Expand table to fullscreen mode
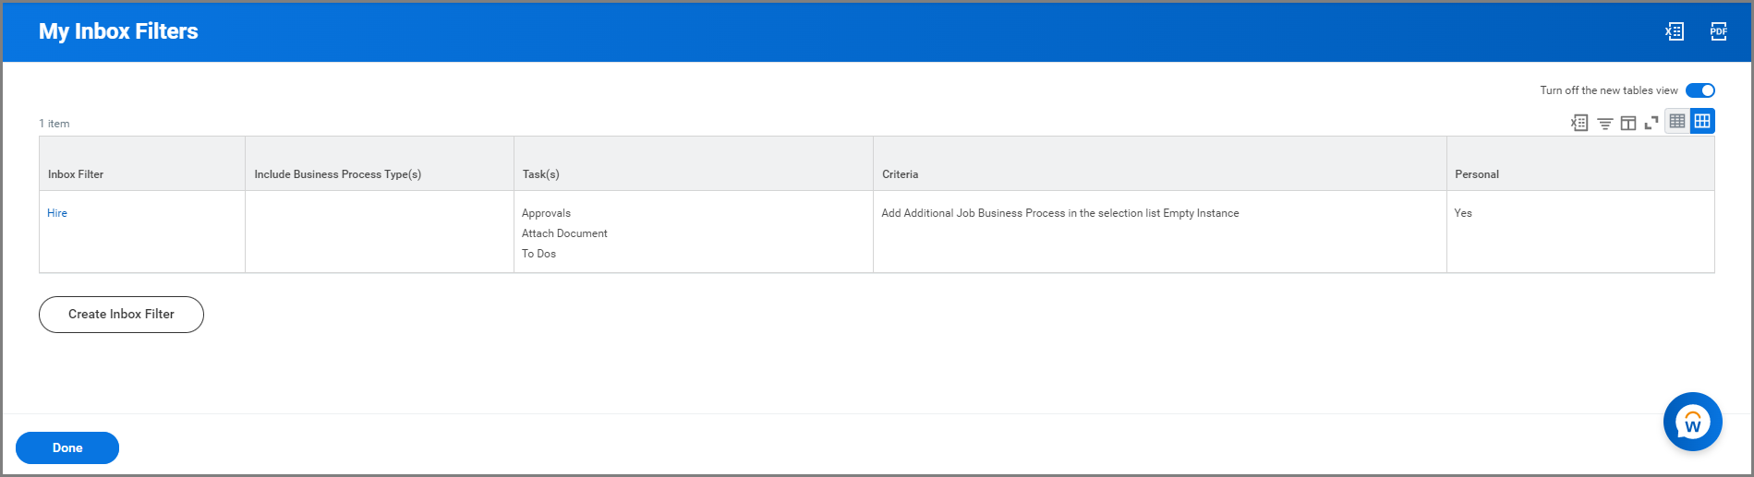 pos(1651,123)
